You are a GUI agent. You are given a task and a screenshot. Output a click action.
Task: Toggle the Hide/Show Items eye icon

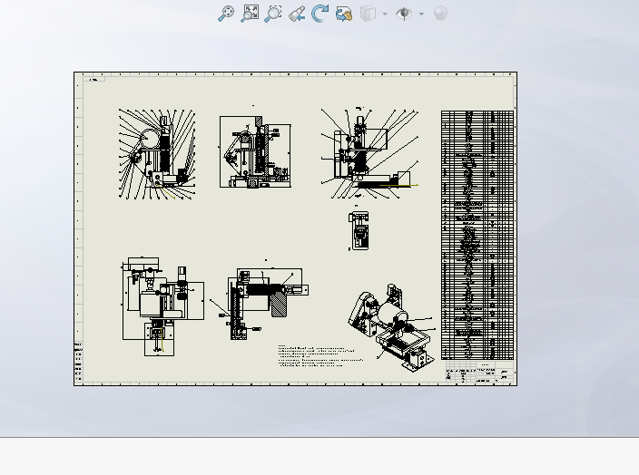403,14
